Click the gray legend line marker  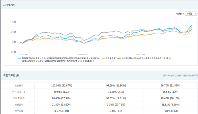point(20,61)
